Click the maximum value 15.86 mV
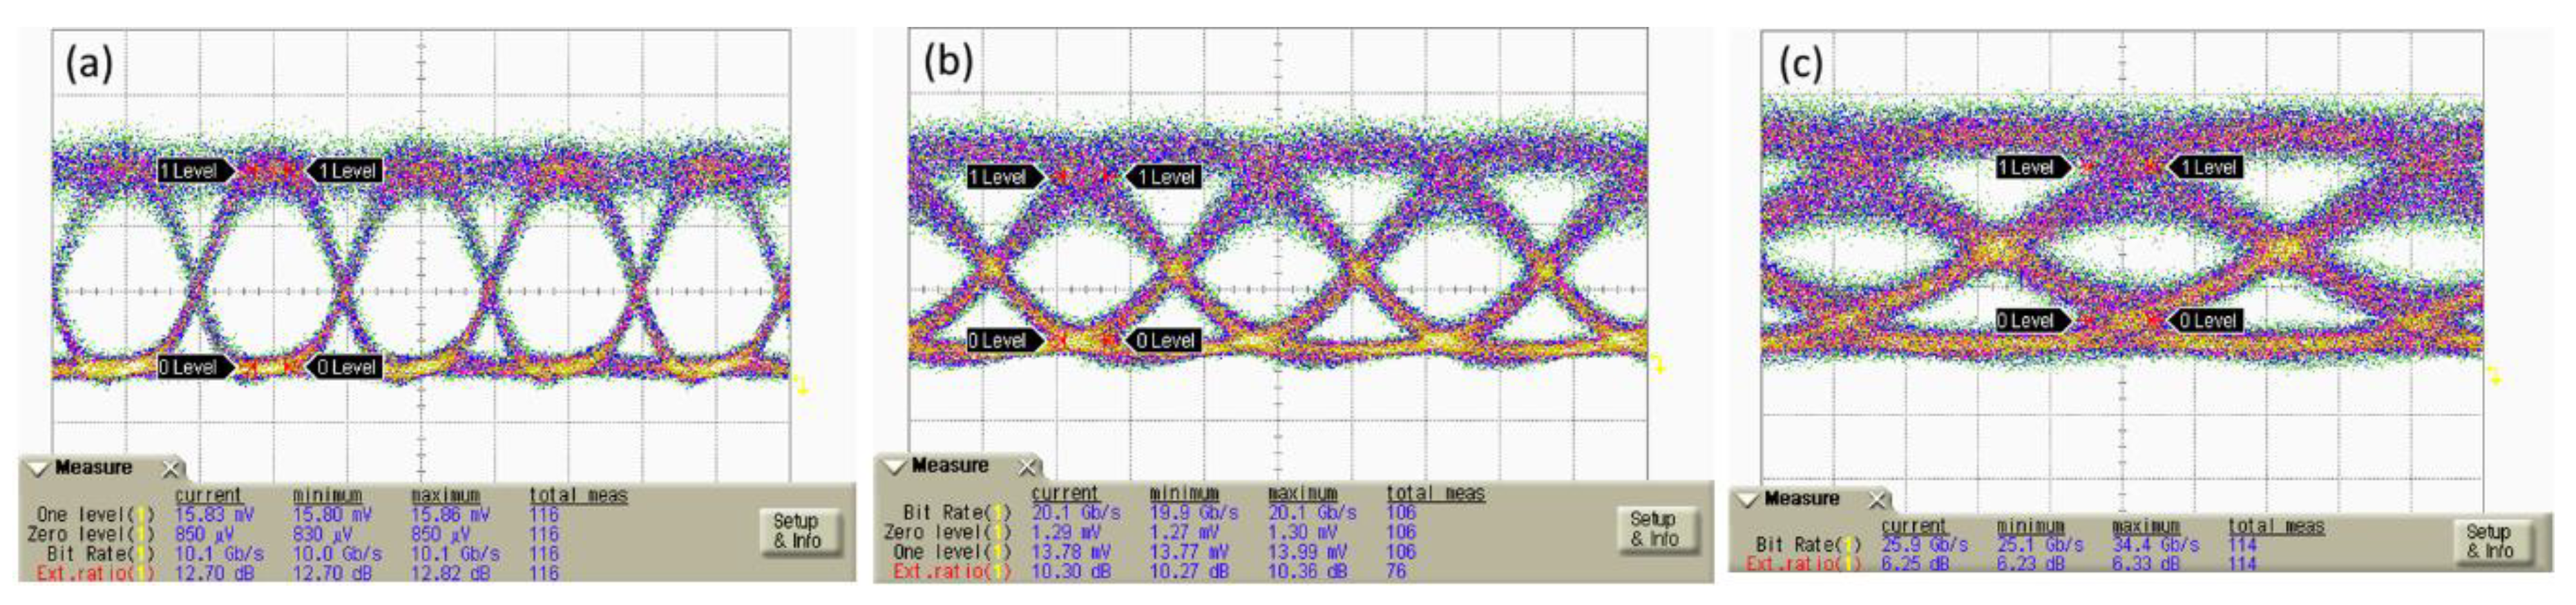This screenshot has width=2576, height=605. [450, 515]
